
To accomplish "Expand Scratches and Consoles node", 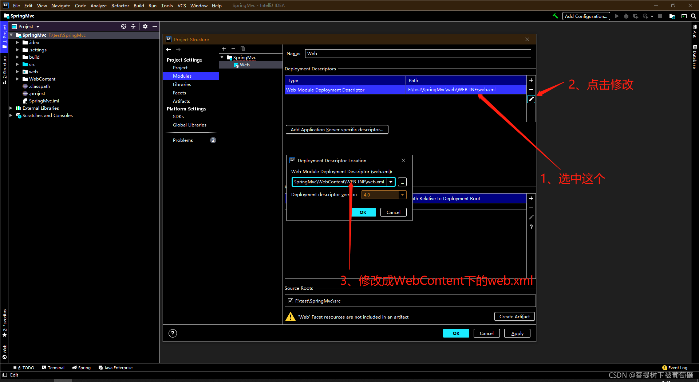I will tap(11, 116).
